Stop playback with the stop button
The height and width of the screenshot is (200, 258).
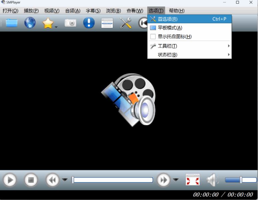[x=31, y=180]
